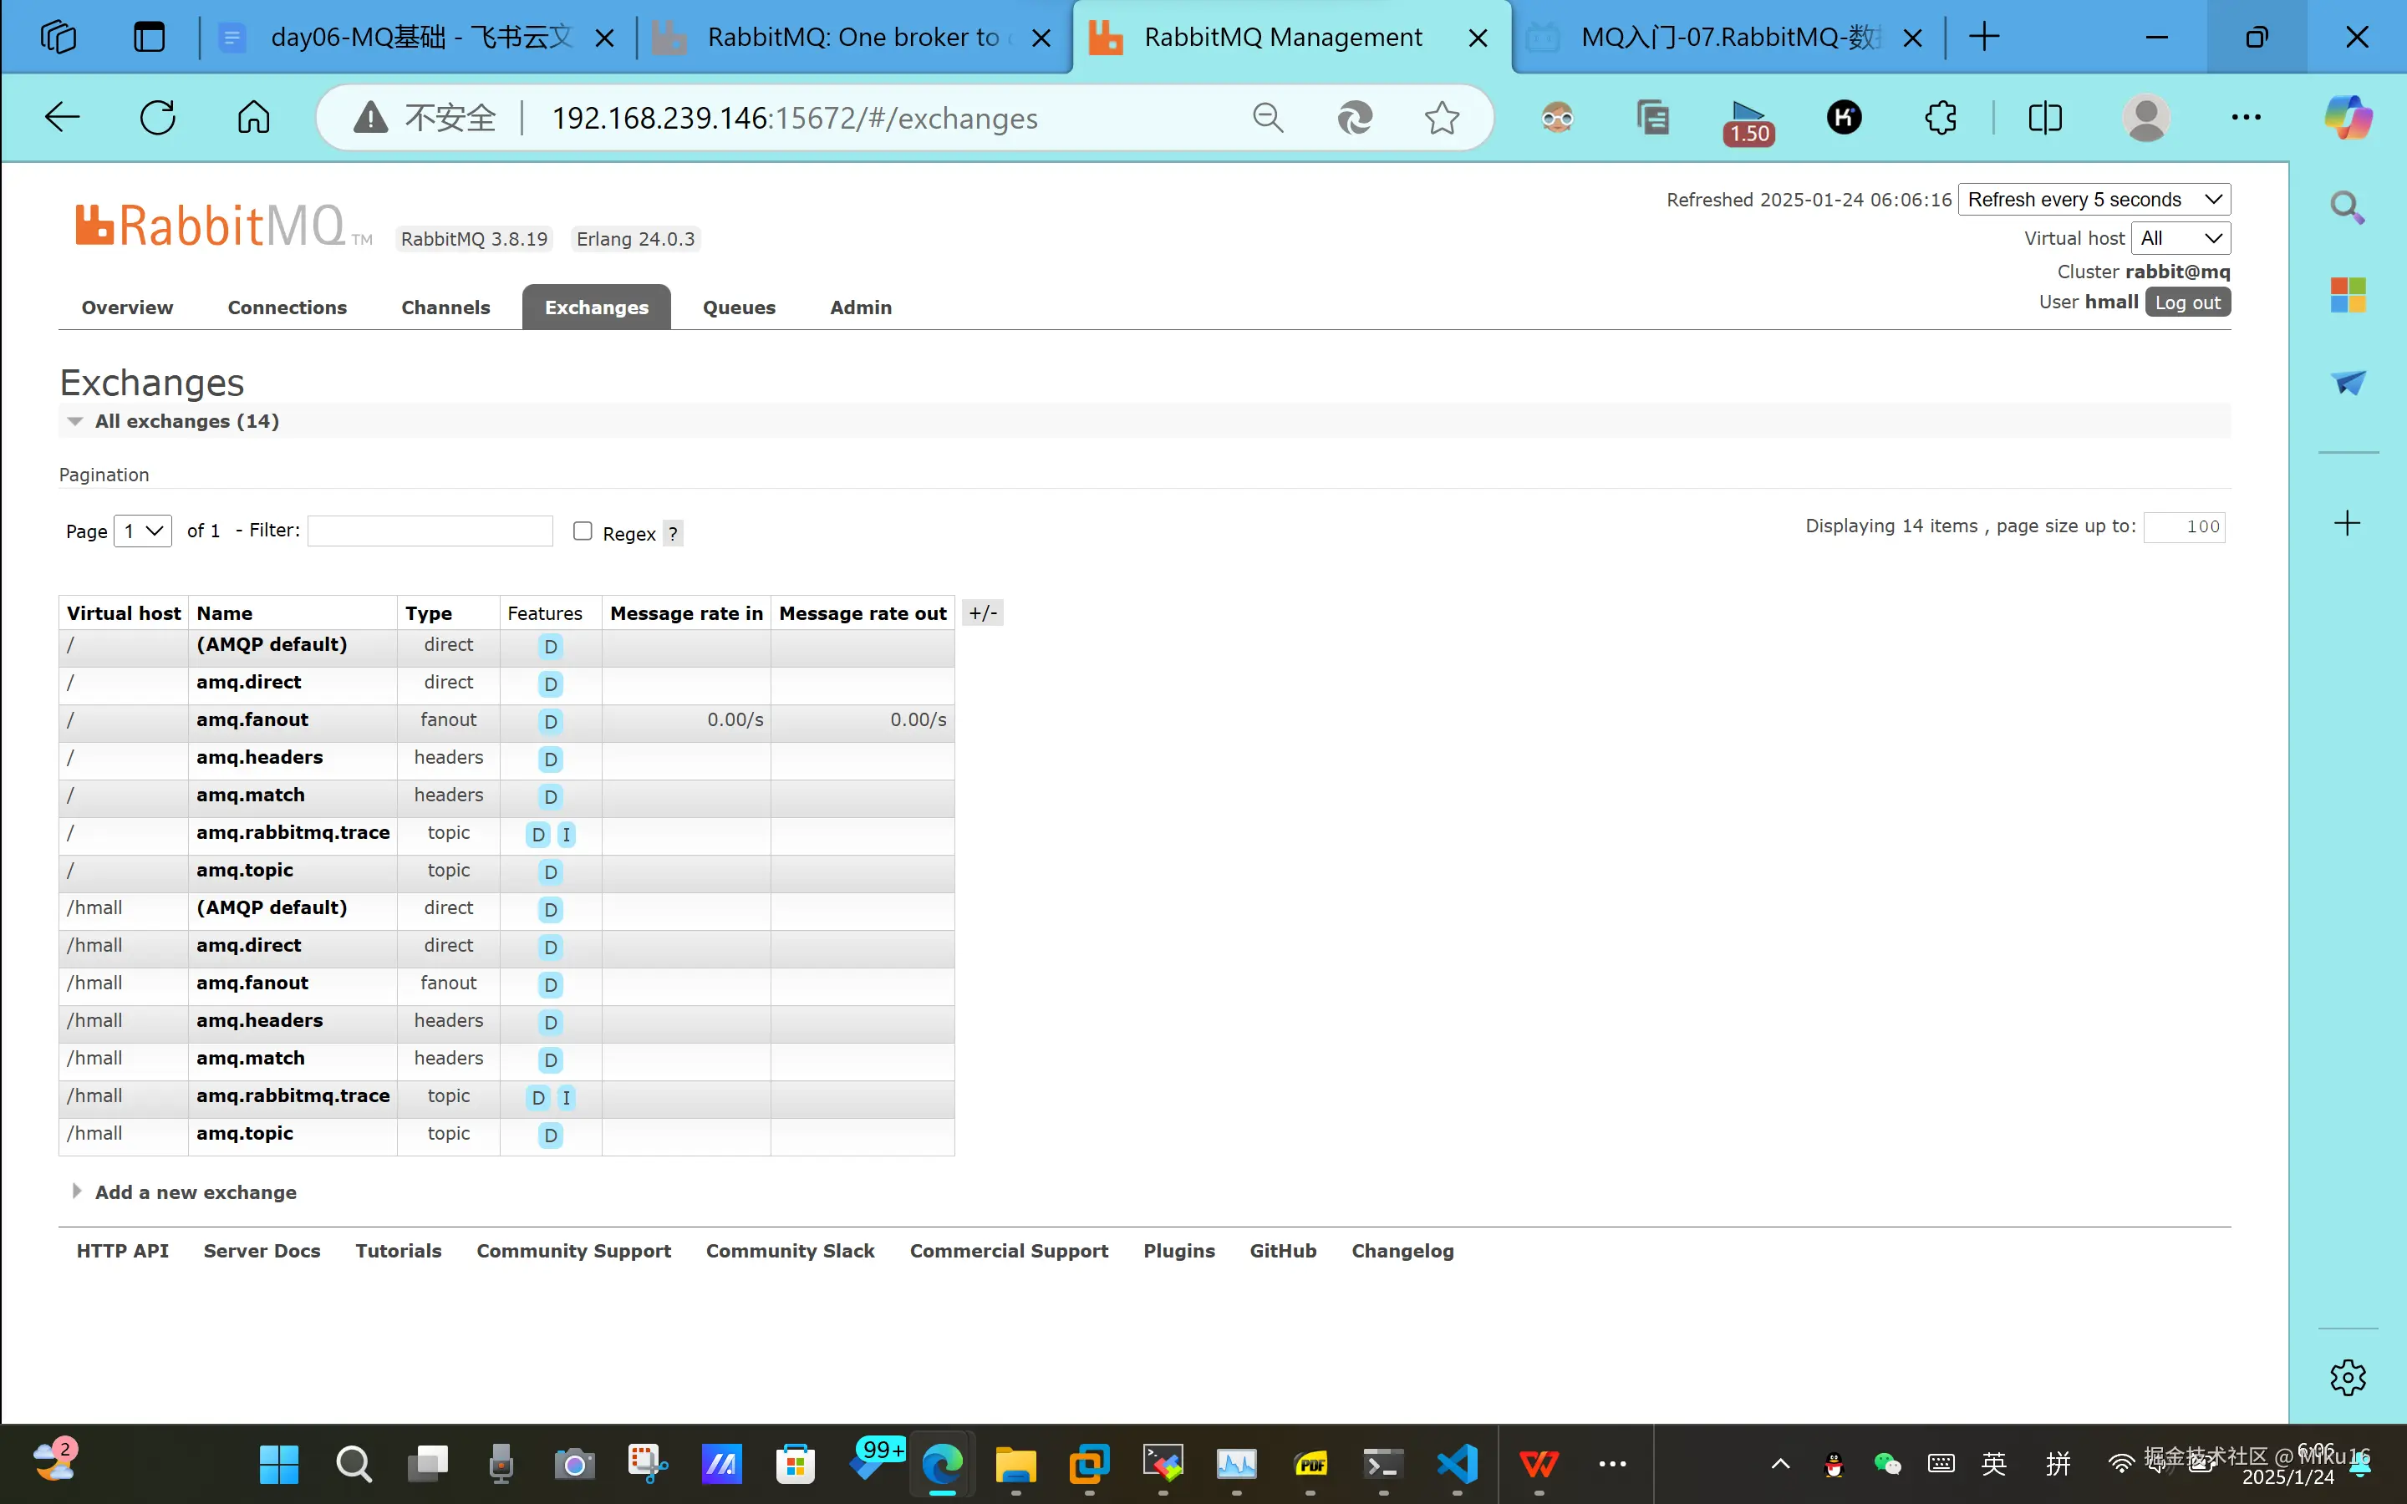The width and height of the screenshot is (2407, 1504).
Task: Open the Virtual host dropdown
Action: point(2181,238)
